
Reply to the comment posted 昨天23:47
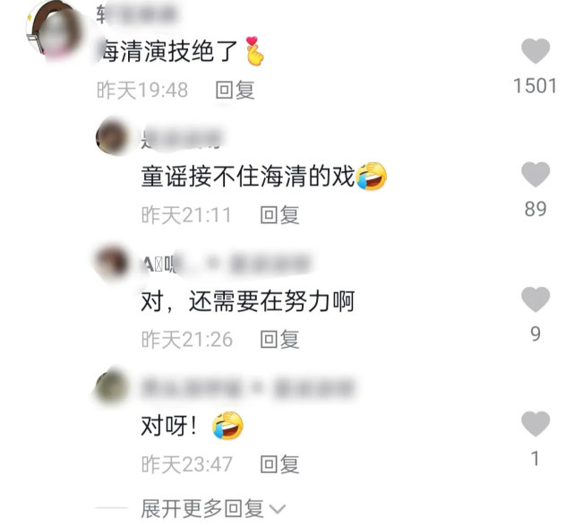(279, 464)
